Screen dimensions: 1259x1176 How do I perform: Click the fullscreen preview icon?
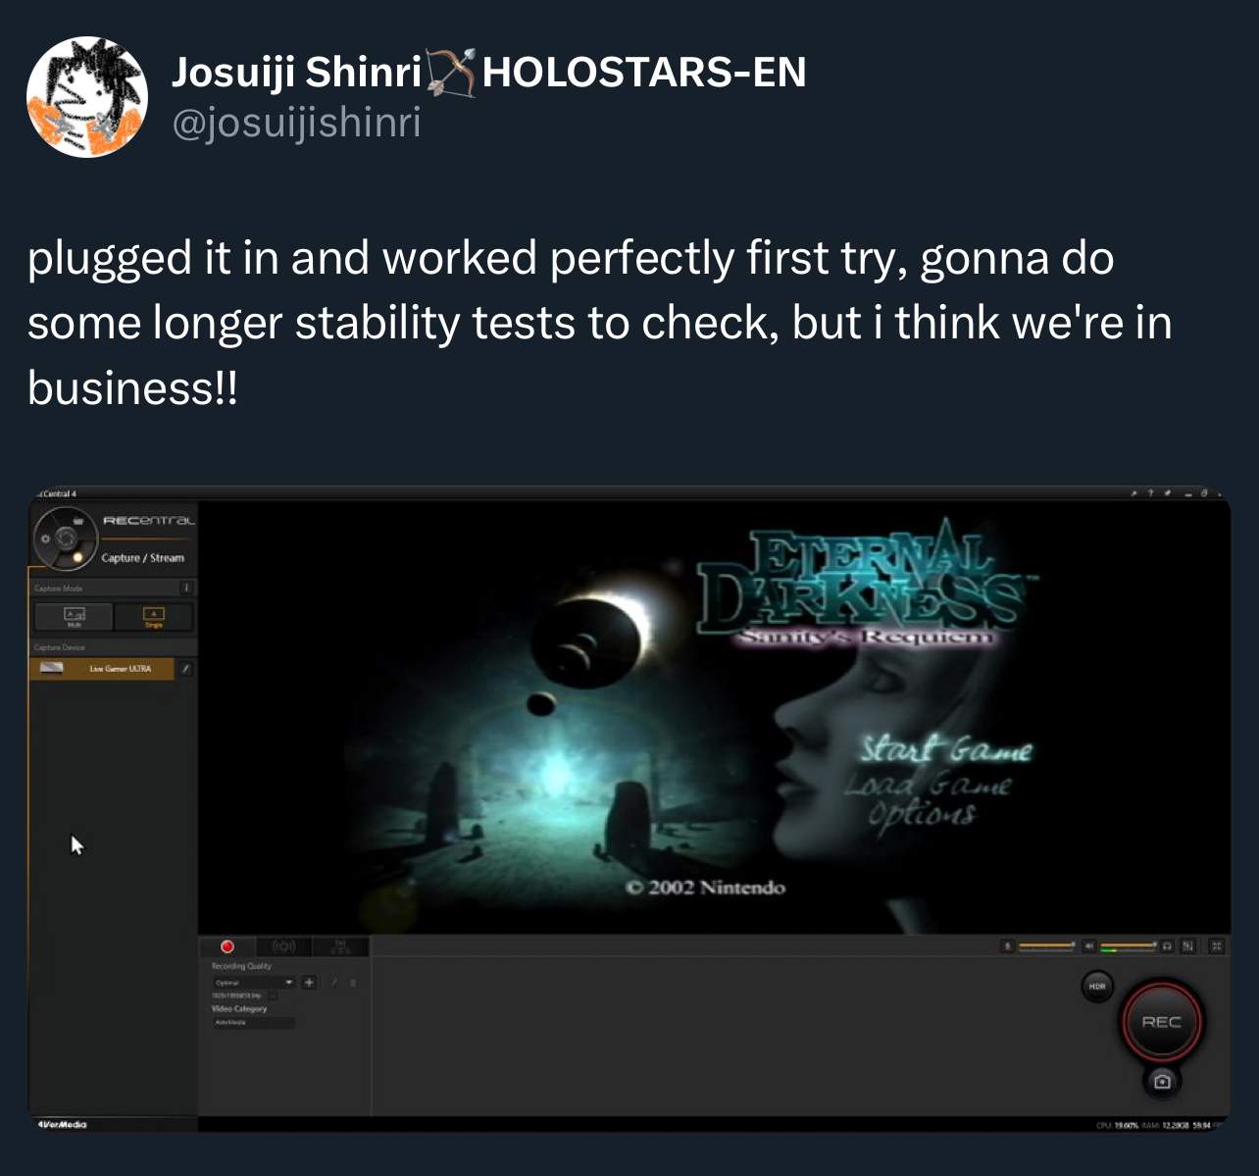tap(1217, 946)
